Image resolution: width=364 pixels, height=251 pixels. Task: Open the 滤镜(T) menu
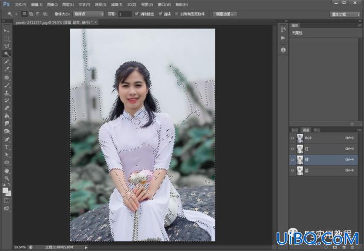[116, 5]
